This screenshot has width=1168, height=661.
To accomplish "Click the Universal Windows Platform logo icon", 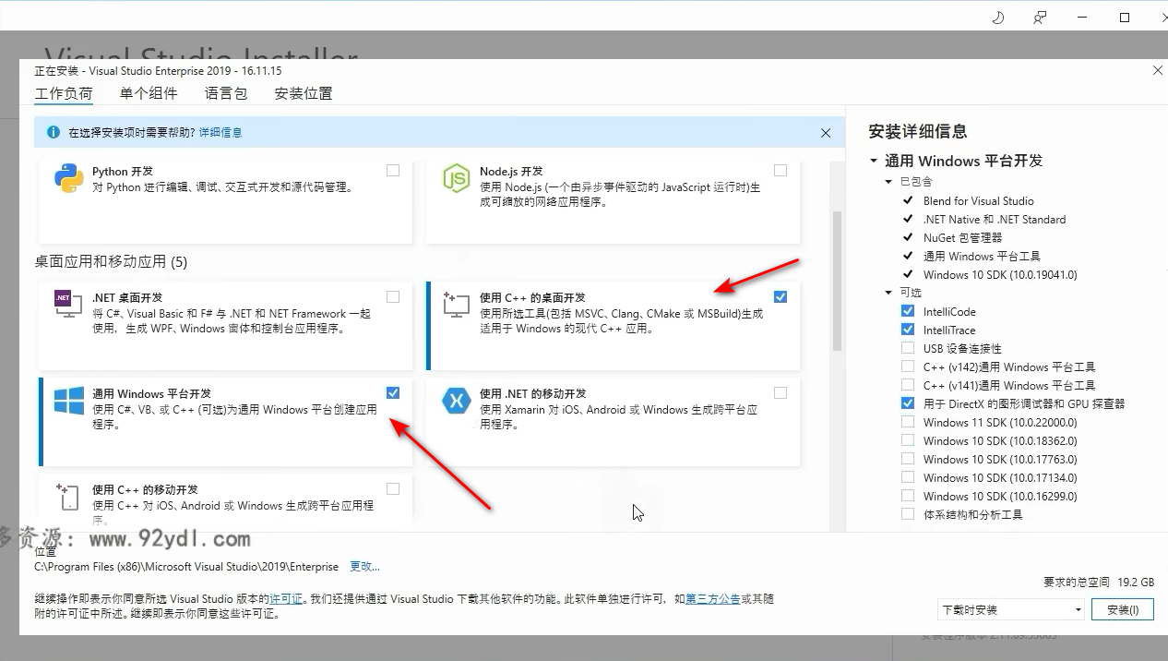I will click(x=69, y=401).
